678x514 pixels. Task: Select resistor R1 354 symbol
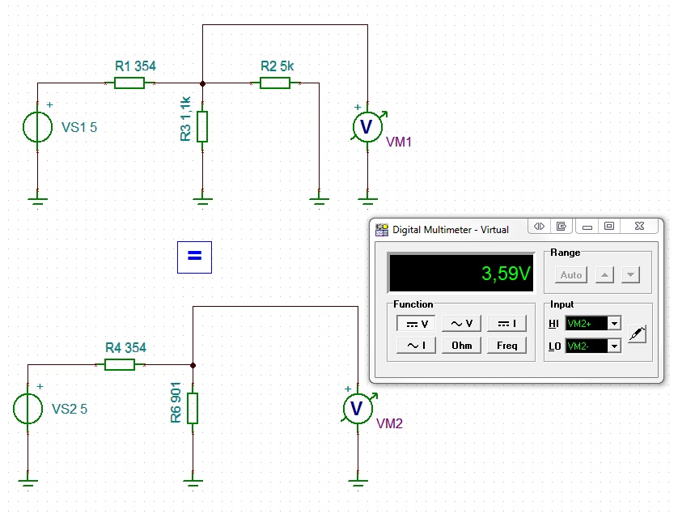(129, 83)
